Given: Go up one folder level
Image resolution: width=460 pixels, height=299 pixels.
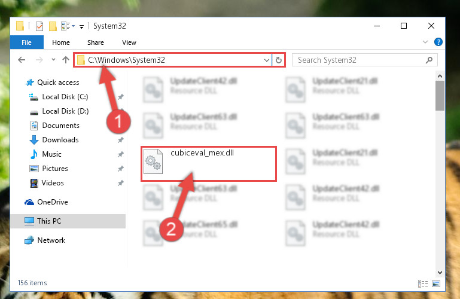Looking at the screenshot, I should [66, 60].
